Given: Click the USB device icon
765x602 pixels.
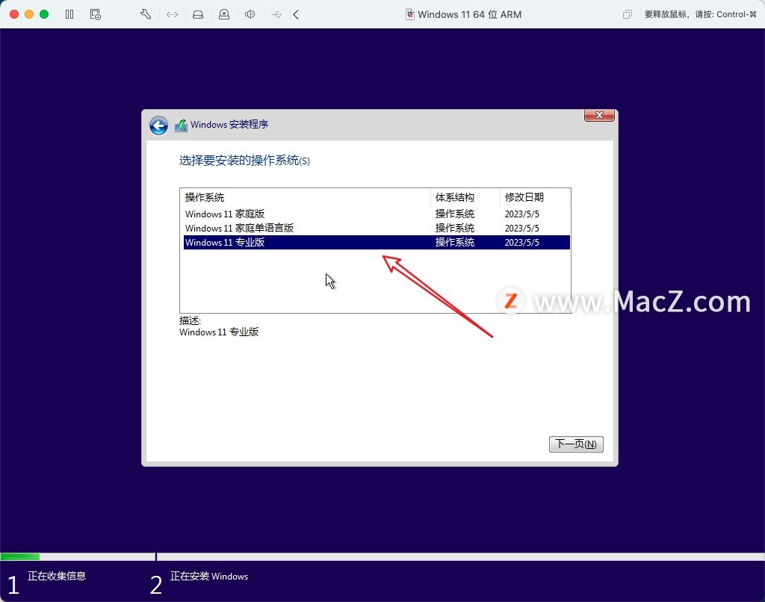Looking at the screenshot, I should tap(276, 15).
